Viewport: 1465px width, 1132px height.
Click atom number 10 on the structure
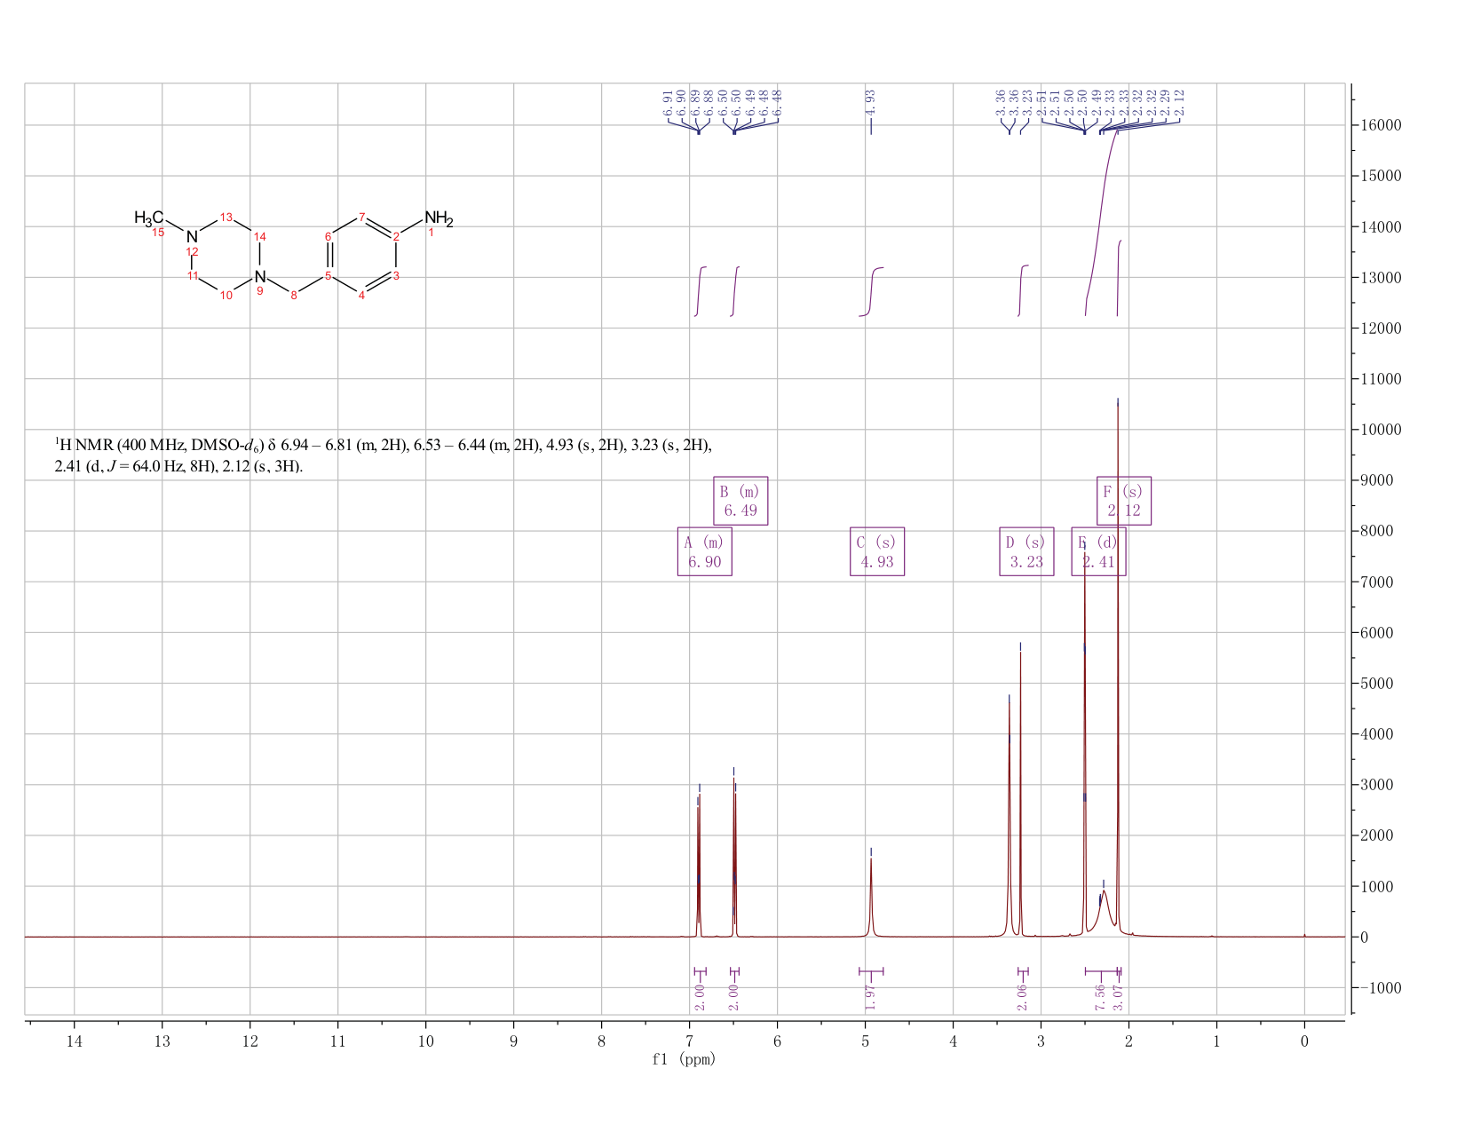pyautogui.click(x=226, y=295)
